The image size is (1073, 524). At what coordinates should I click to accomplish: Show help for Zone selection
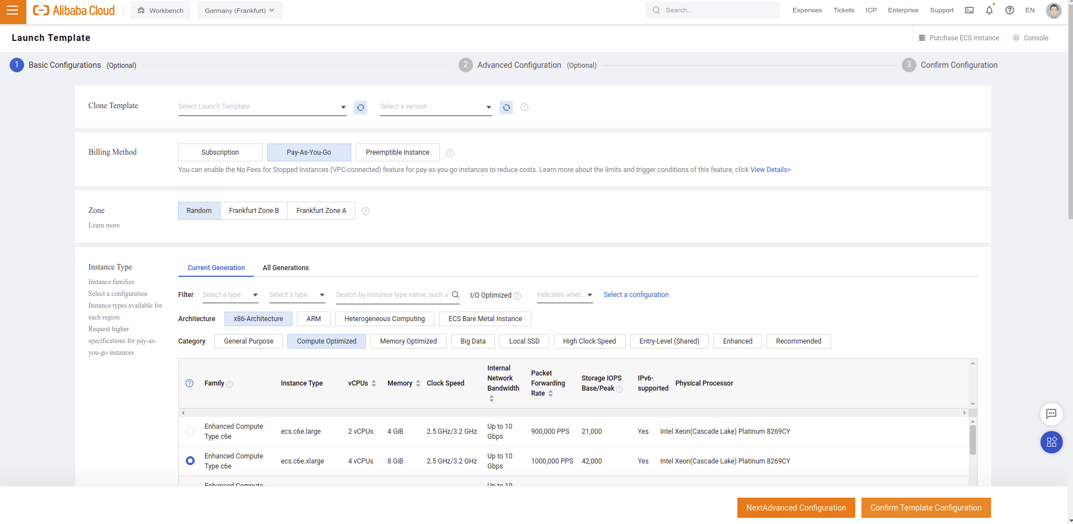click(366, 211)
